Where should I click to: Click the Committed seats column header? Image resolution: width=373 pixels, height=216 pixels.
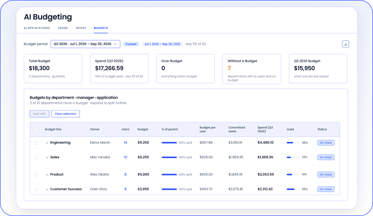pos(237,129)
